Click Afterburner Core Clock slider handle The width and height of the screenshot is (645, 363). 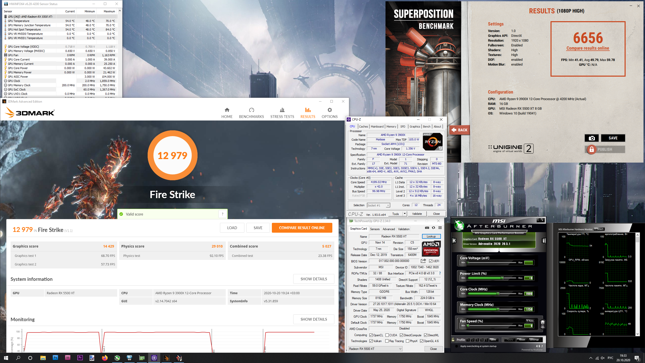point(498,293)
